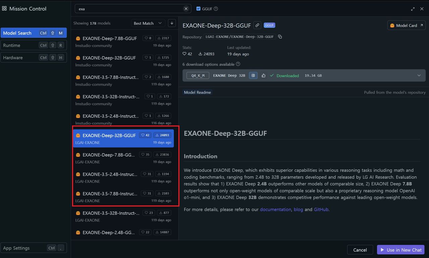This screenshot has height=258, width=429.
Task: Select LGAI-EXAONE EXAONE-Deep-7.8B-GGUF model
Action: (x=123, y=158)
